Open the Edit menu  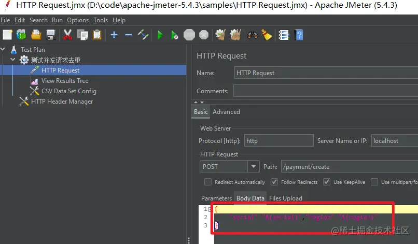tap(20, 20)
